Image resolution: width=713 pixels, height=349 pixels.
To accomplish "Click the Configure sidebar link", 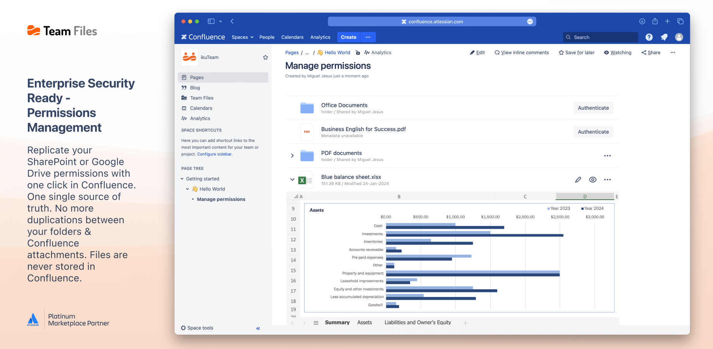I will tap(214, 154).
